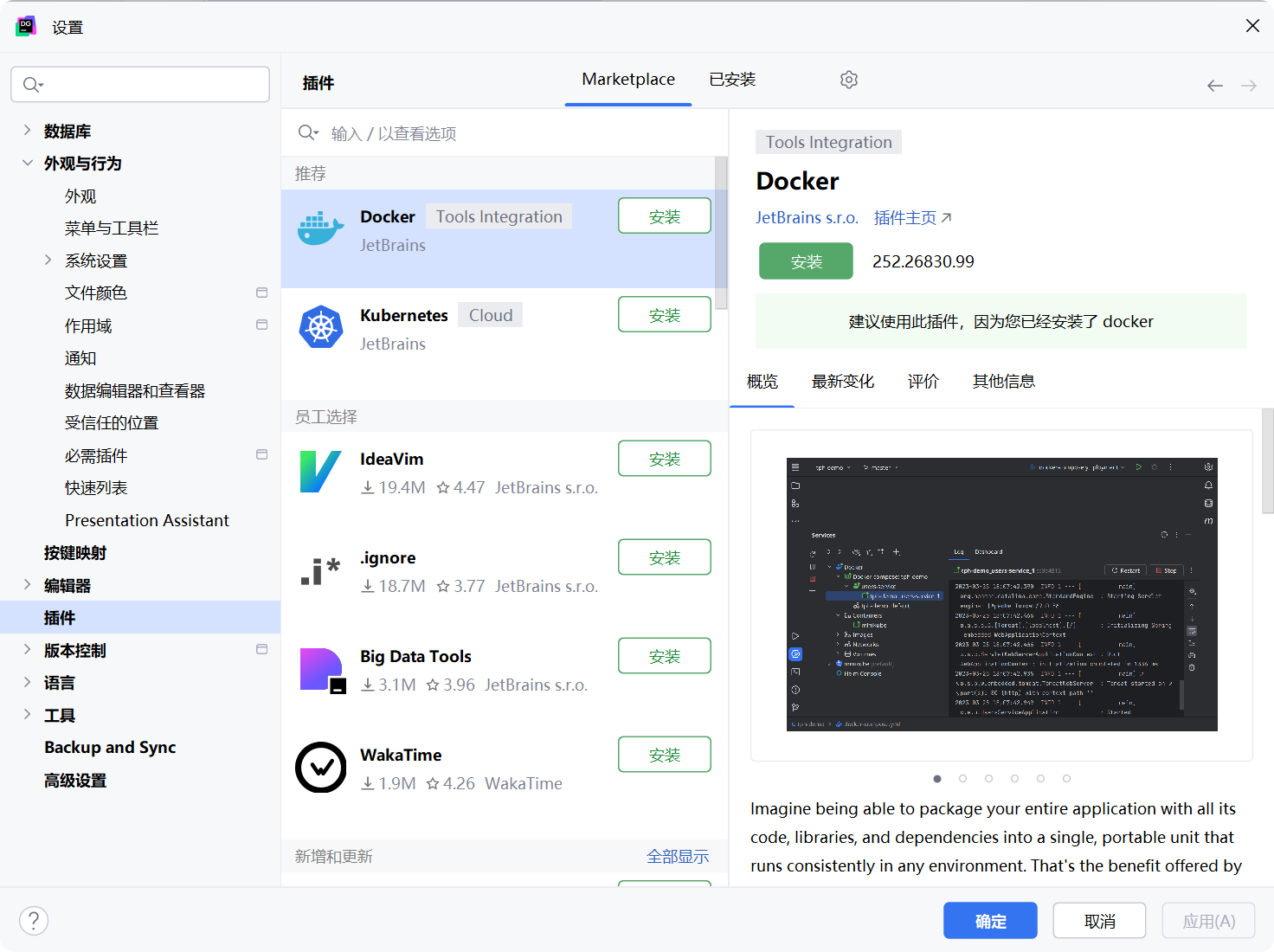Select Presentation Assistant in the settings tree

point(147,520)
